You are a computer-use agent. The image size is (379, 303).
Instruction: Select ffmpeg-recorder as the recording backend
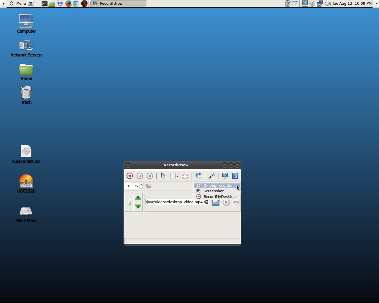[x=218, y=185]
